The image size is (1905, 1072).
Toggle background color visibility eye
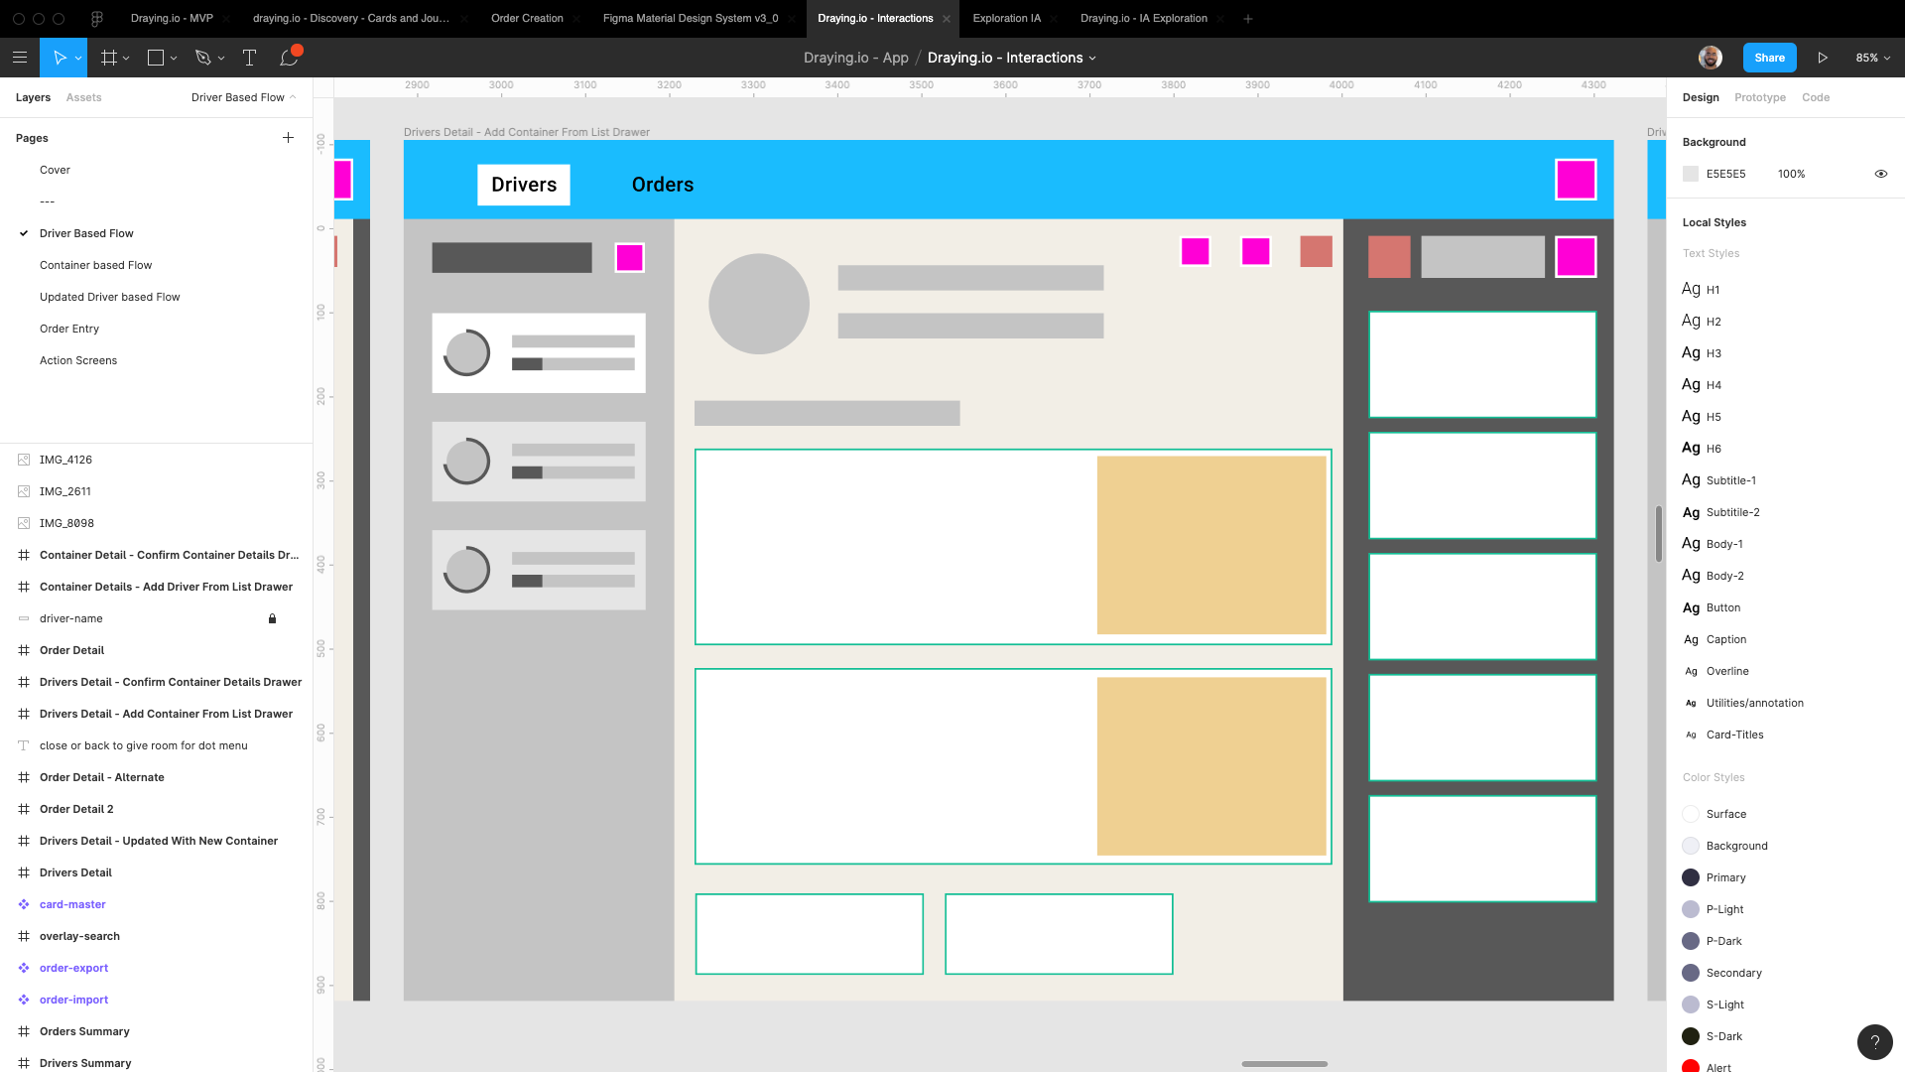click(x=1880, y=174)
